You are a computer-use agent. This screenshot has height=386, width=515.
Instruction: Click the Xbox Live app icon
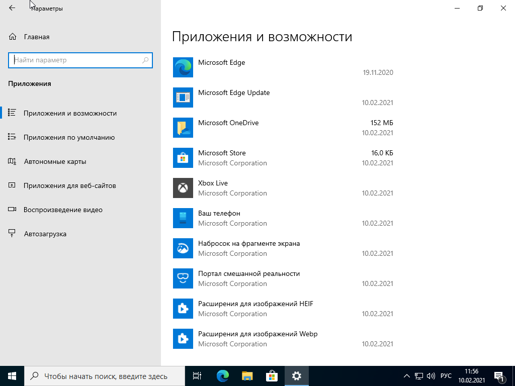[x=183, y=188]
